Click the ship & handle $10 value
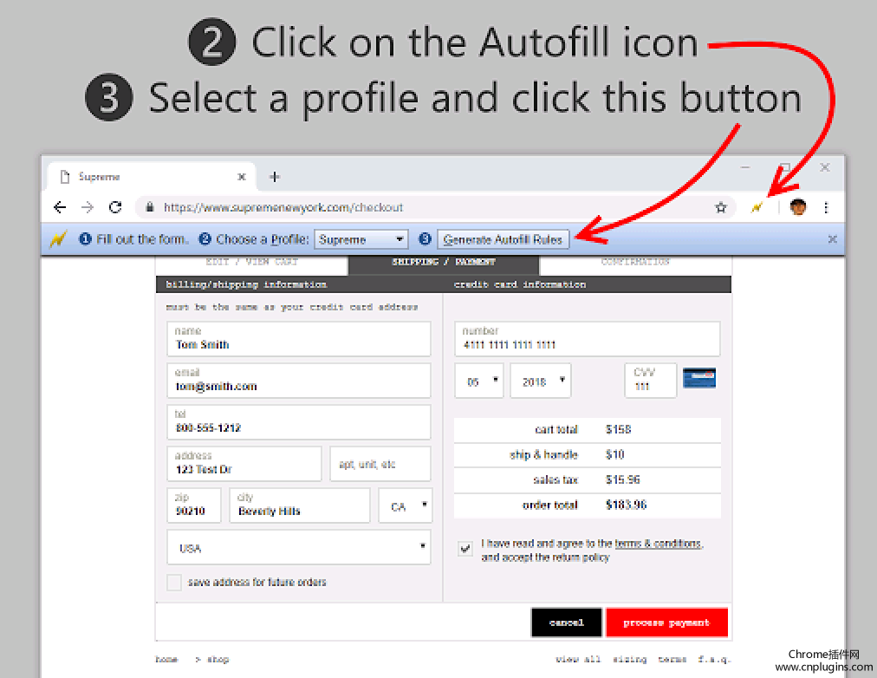Image resolution: width=877 pixels, height=678 pixels. point(614,455)
